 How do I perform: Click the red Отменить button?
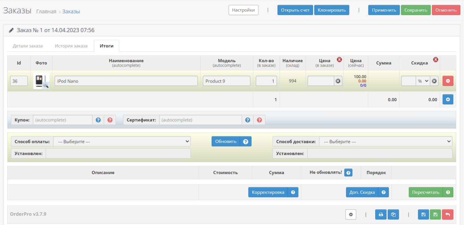(x=446, y=10)
